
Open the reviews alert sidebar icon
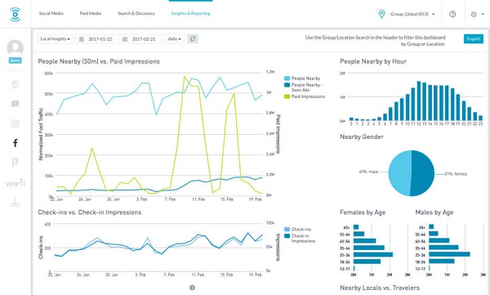coord(15,104)
